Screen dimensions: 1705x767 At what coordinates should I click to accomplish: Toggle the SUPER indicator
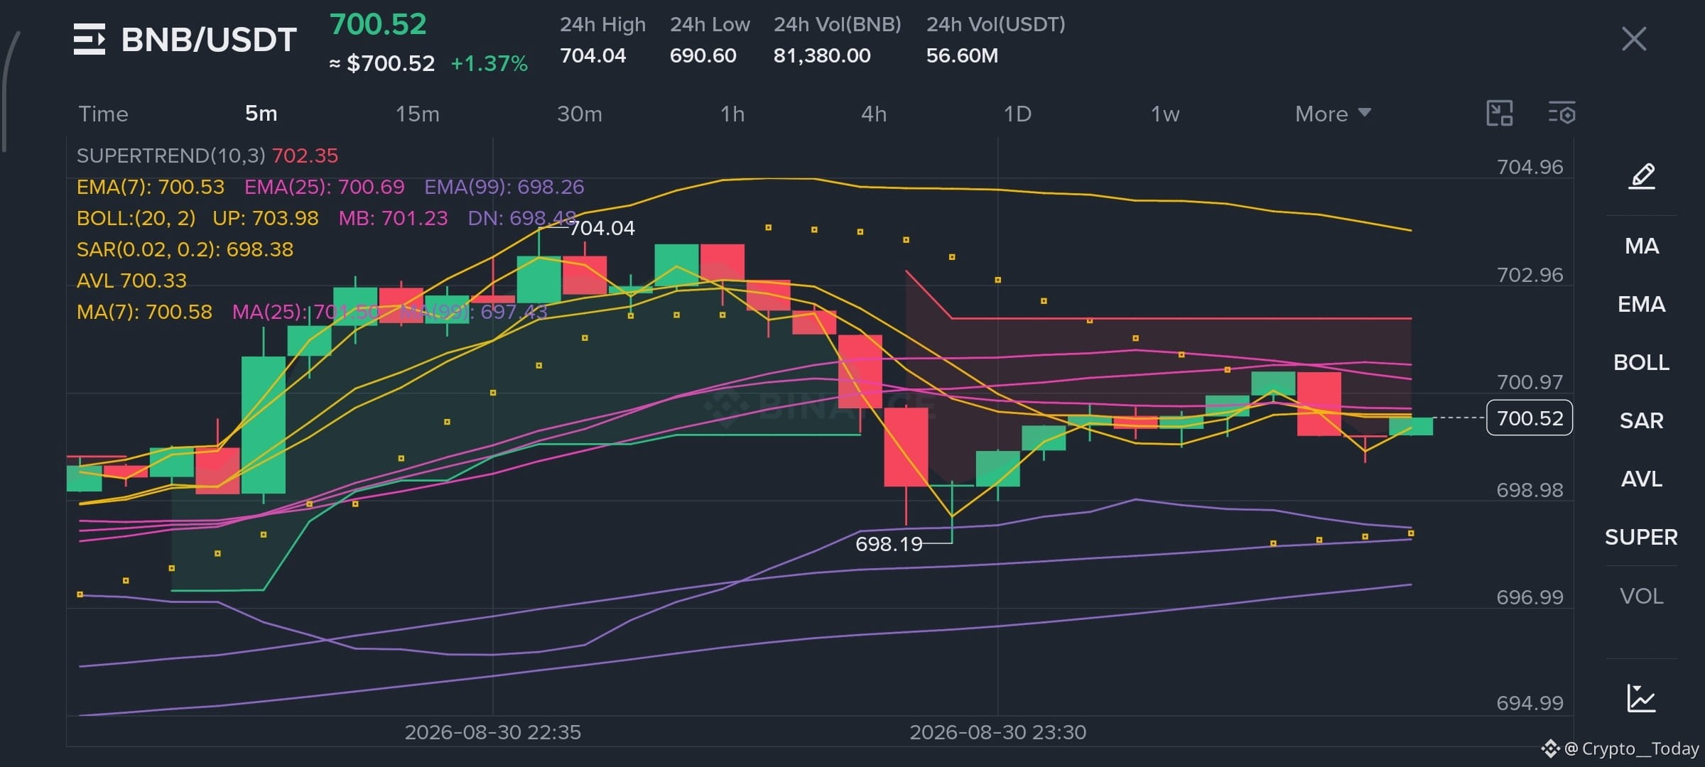coord(1642,538)
